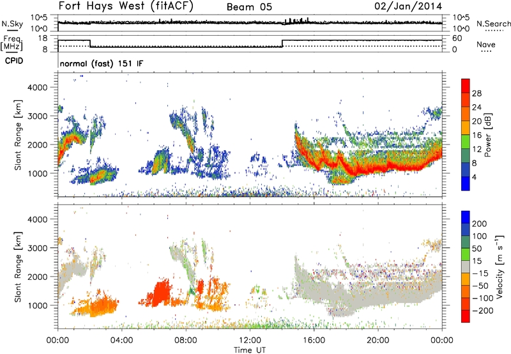Click the gray segment of velocity colorbar
The height and width of the screenshot is (354, 511).
coord(466,267)
